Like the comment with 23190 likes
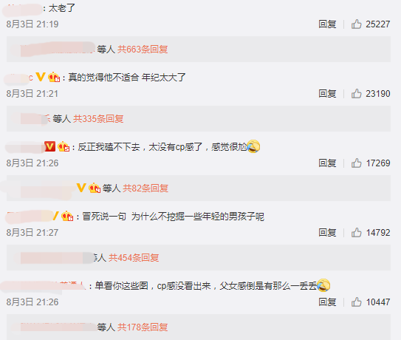This screenshot has height=340, width=401. 356,94
